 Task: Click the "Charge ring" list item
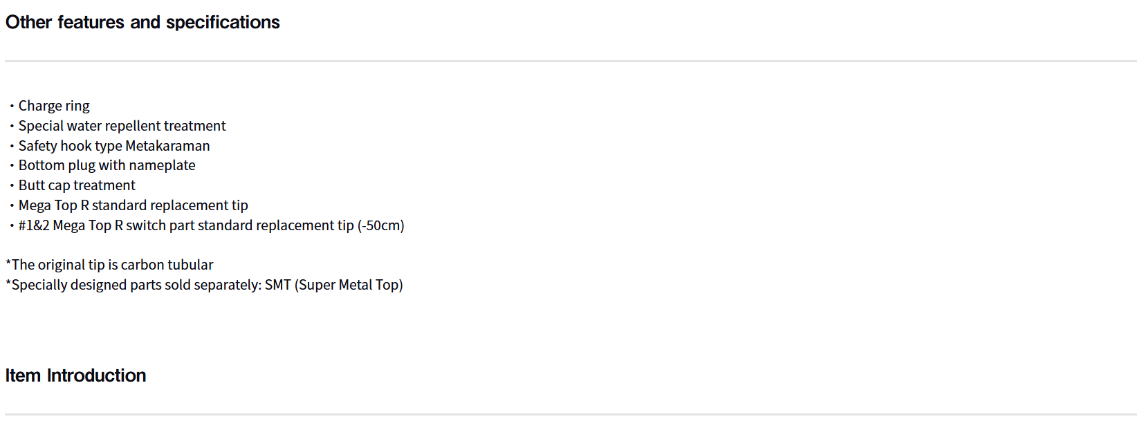pos(54,106)
